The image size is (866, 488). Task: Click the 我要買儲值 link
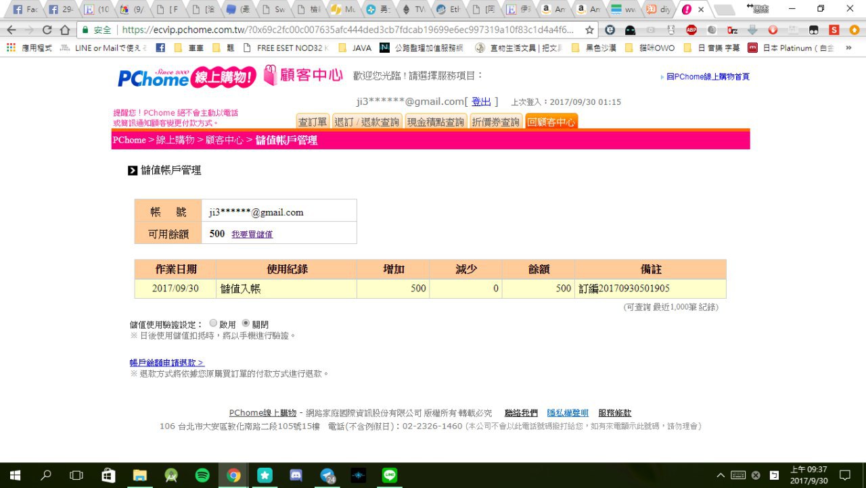point(252,235)
